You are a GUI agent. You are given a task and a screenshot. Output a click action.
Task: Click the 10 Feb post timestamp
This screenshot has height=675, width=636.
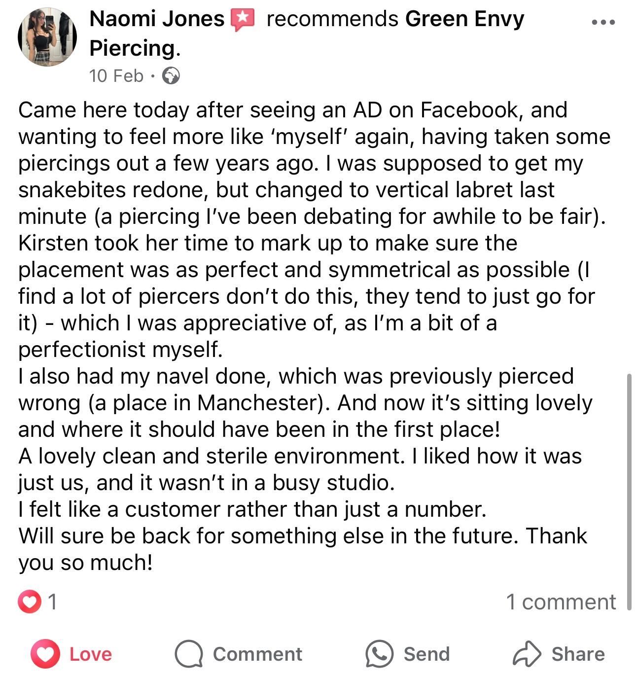click(x=116, y=76)
